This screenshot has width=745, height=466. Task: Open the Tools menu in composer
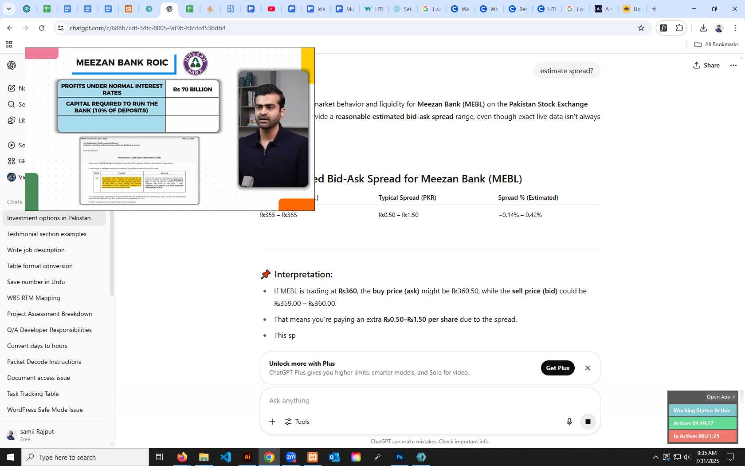click(x=297, y=422)
